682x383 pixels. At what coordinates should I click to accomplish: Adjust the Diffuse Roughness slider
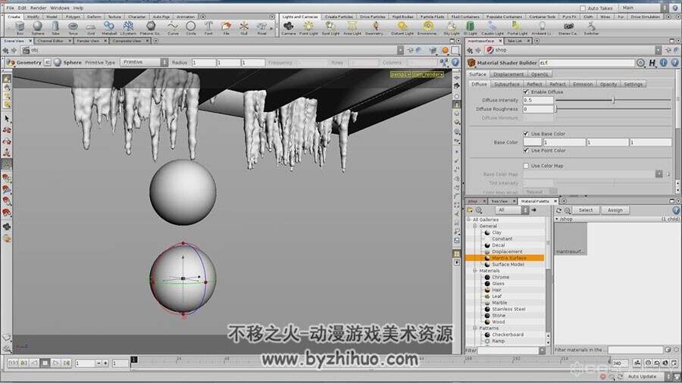(x=613, y=109)
